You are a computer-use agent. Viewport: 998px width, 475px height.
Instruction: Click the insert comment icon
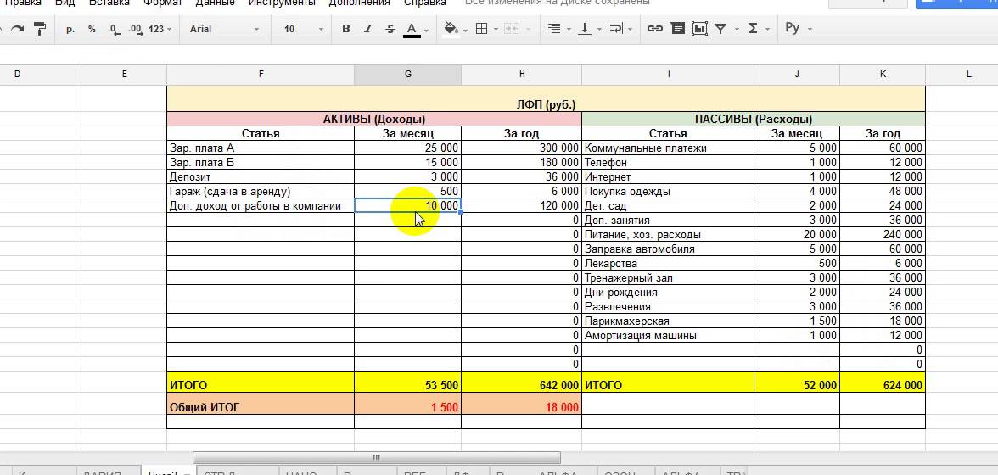tap(677, 29)
